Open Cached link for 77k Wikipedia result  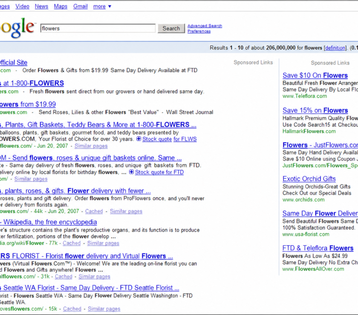tap(72, 243)
